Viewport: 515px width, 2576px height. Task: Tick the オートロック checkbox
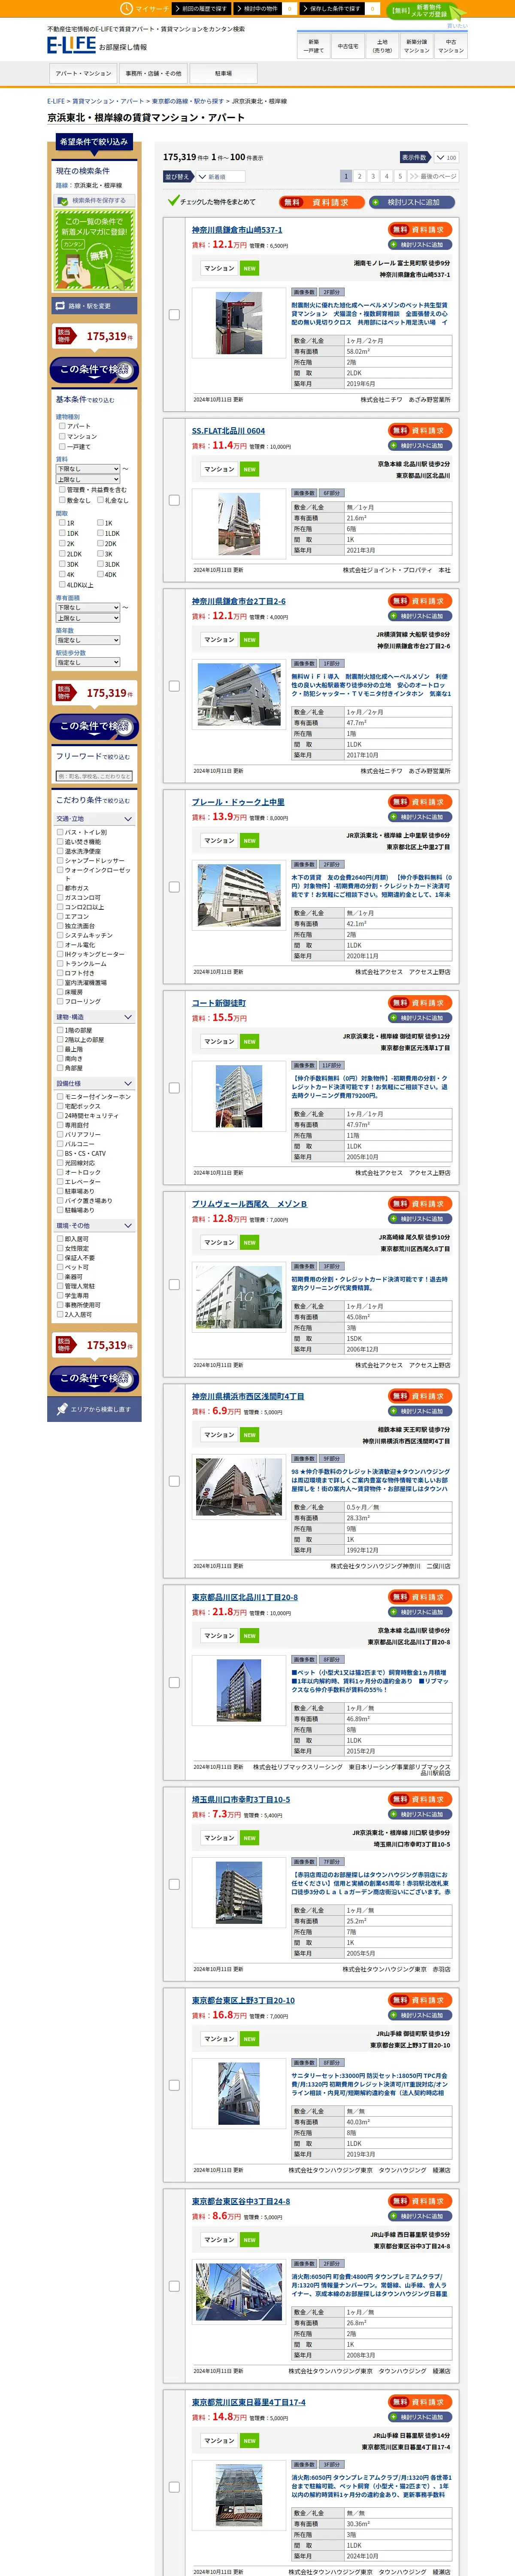(x=60, y=1172)
